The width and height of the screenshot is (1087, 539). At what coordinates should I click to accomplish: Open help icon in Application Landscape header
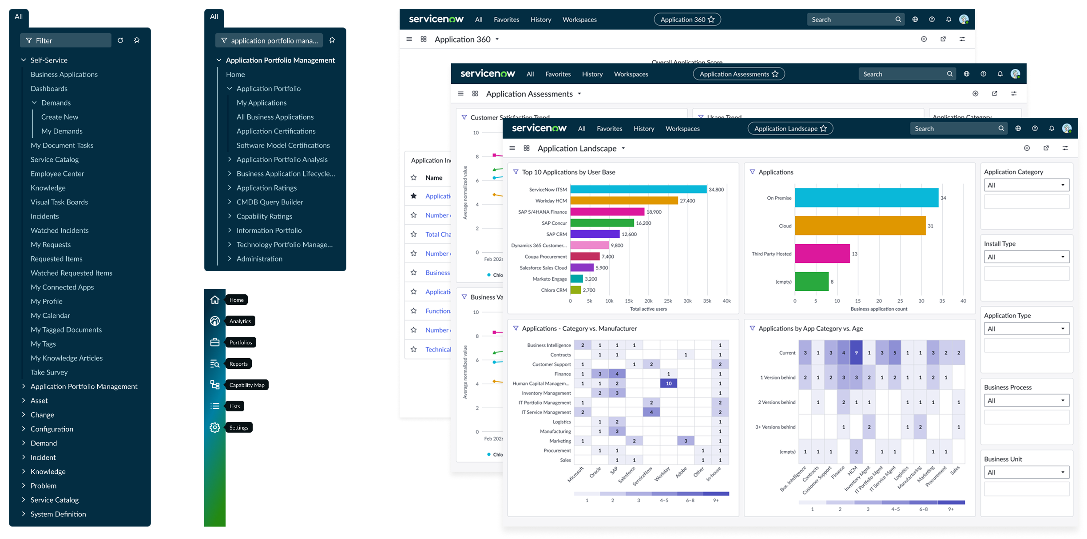click(1035, 129)
